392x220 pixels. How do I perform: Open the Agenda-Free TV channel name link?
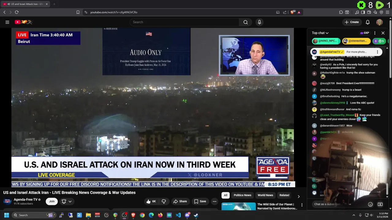(25, 200)
